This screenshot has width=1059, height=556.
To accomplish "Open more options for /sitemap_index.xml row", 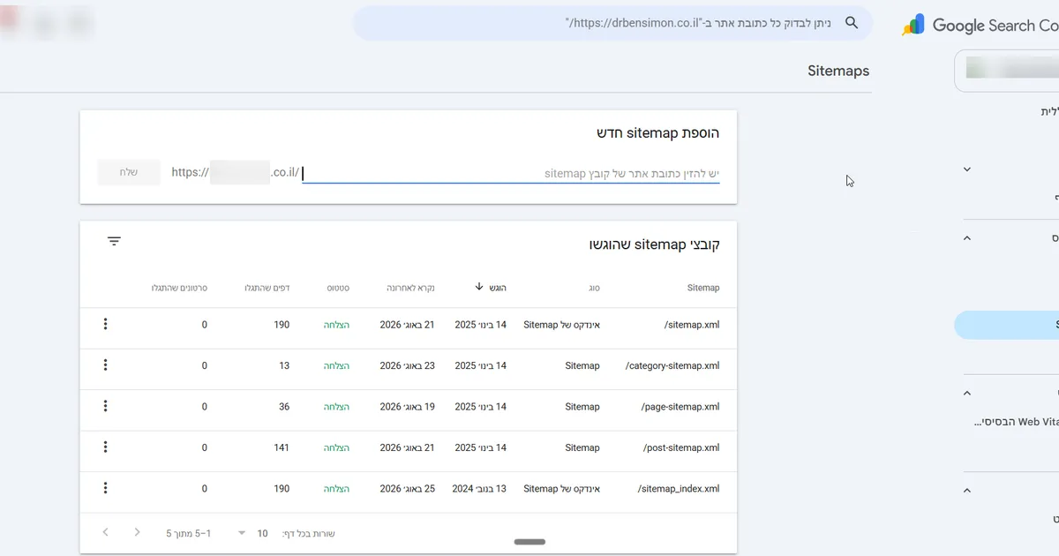I will tap(106, 489).
